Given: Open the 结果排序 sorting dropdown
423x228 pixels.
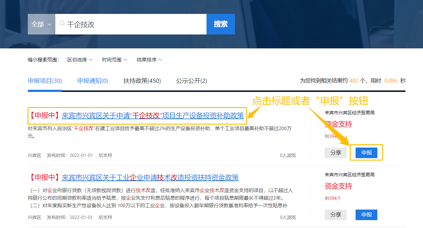Looking at the screenshot, I should click(x=149, y=60).
